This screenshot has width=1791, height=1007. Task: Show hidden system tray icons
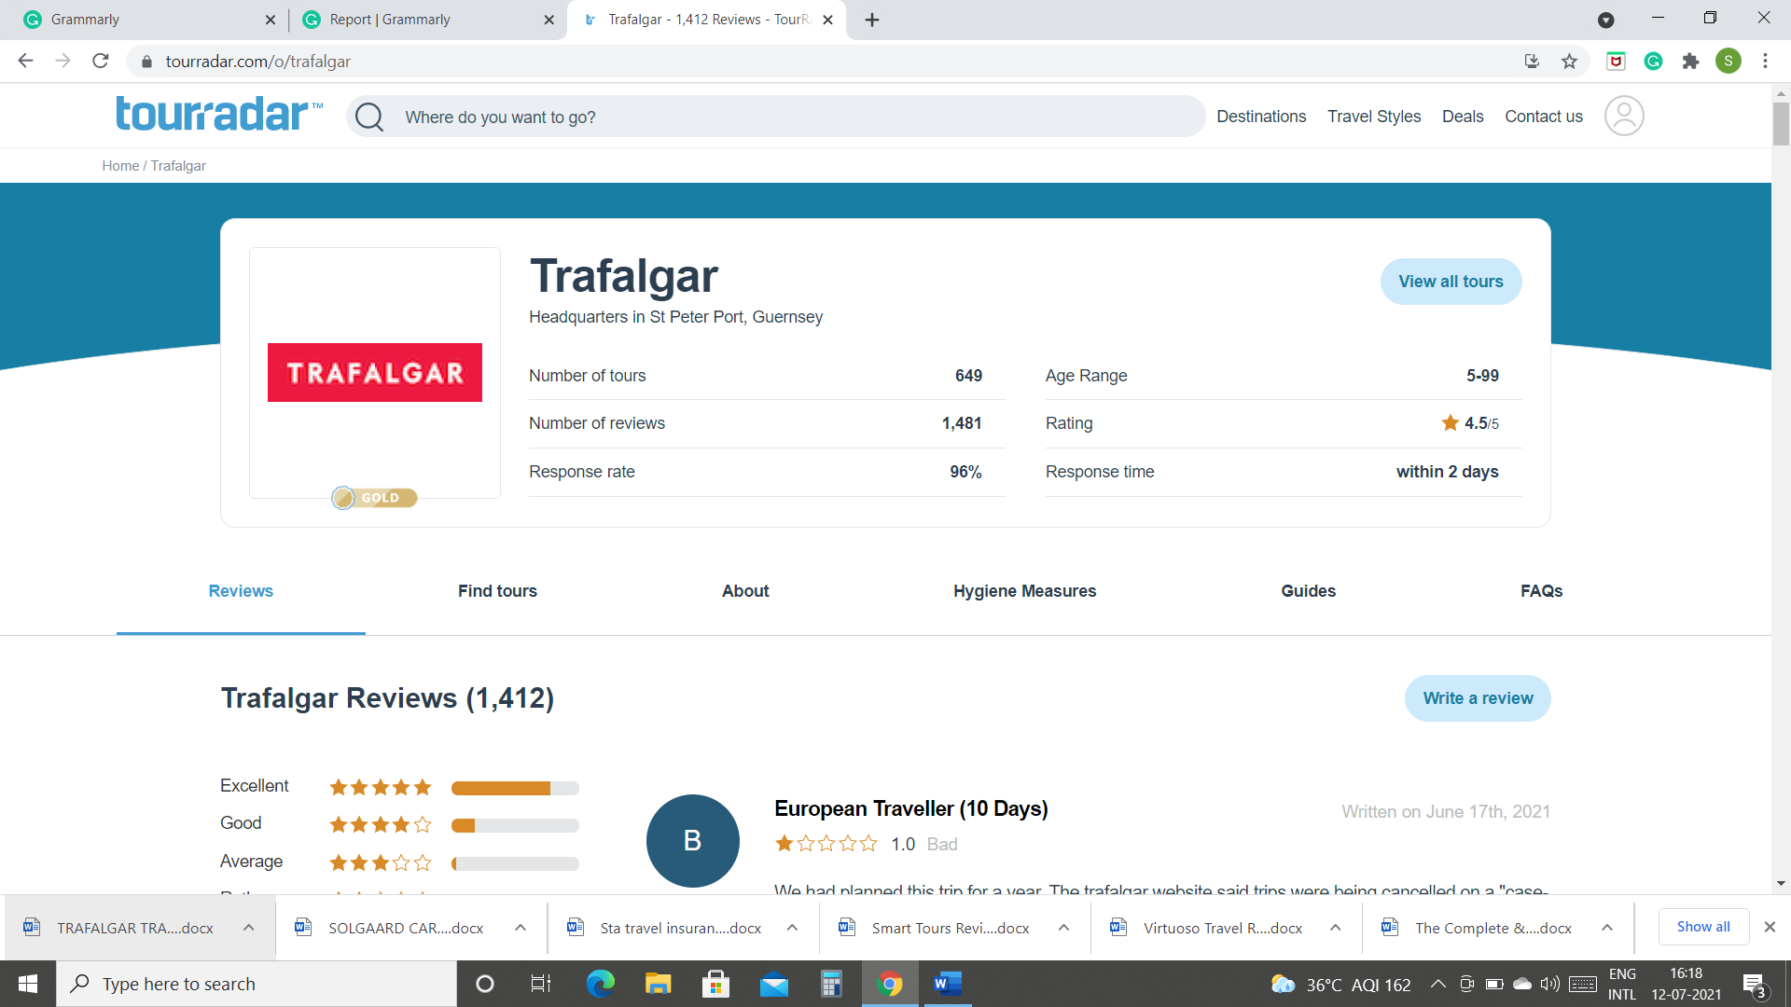(1437, 984)
